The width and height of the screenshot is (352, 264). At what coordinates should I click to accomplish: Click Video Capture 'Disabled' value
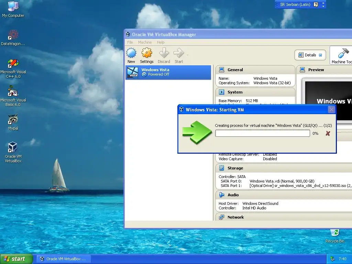270,159
